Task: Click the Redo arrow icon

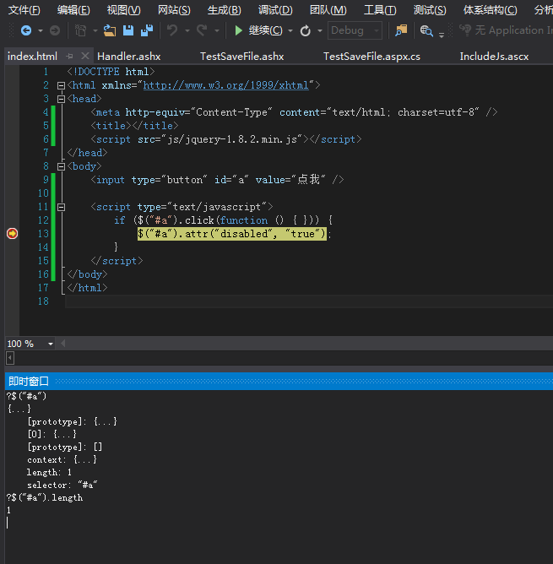Action: coord(202,30)
